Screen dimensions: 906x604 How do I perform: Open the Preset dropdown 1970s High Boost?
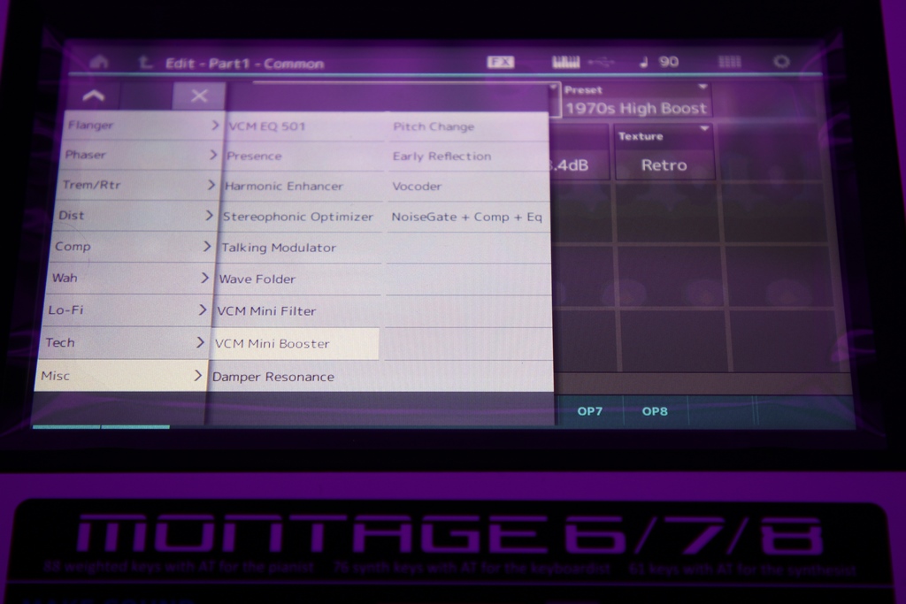click(x=635, y=101)
